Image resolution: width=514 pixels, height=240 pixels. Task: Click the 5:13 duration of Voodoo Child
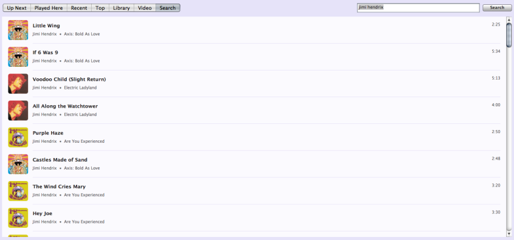click(x=496, y=78)
